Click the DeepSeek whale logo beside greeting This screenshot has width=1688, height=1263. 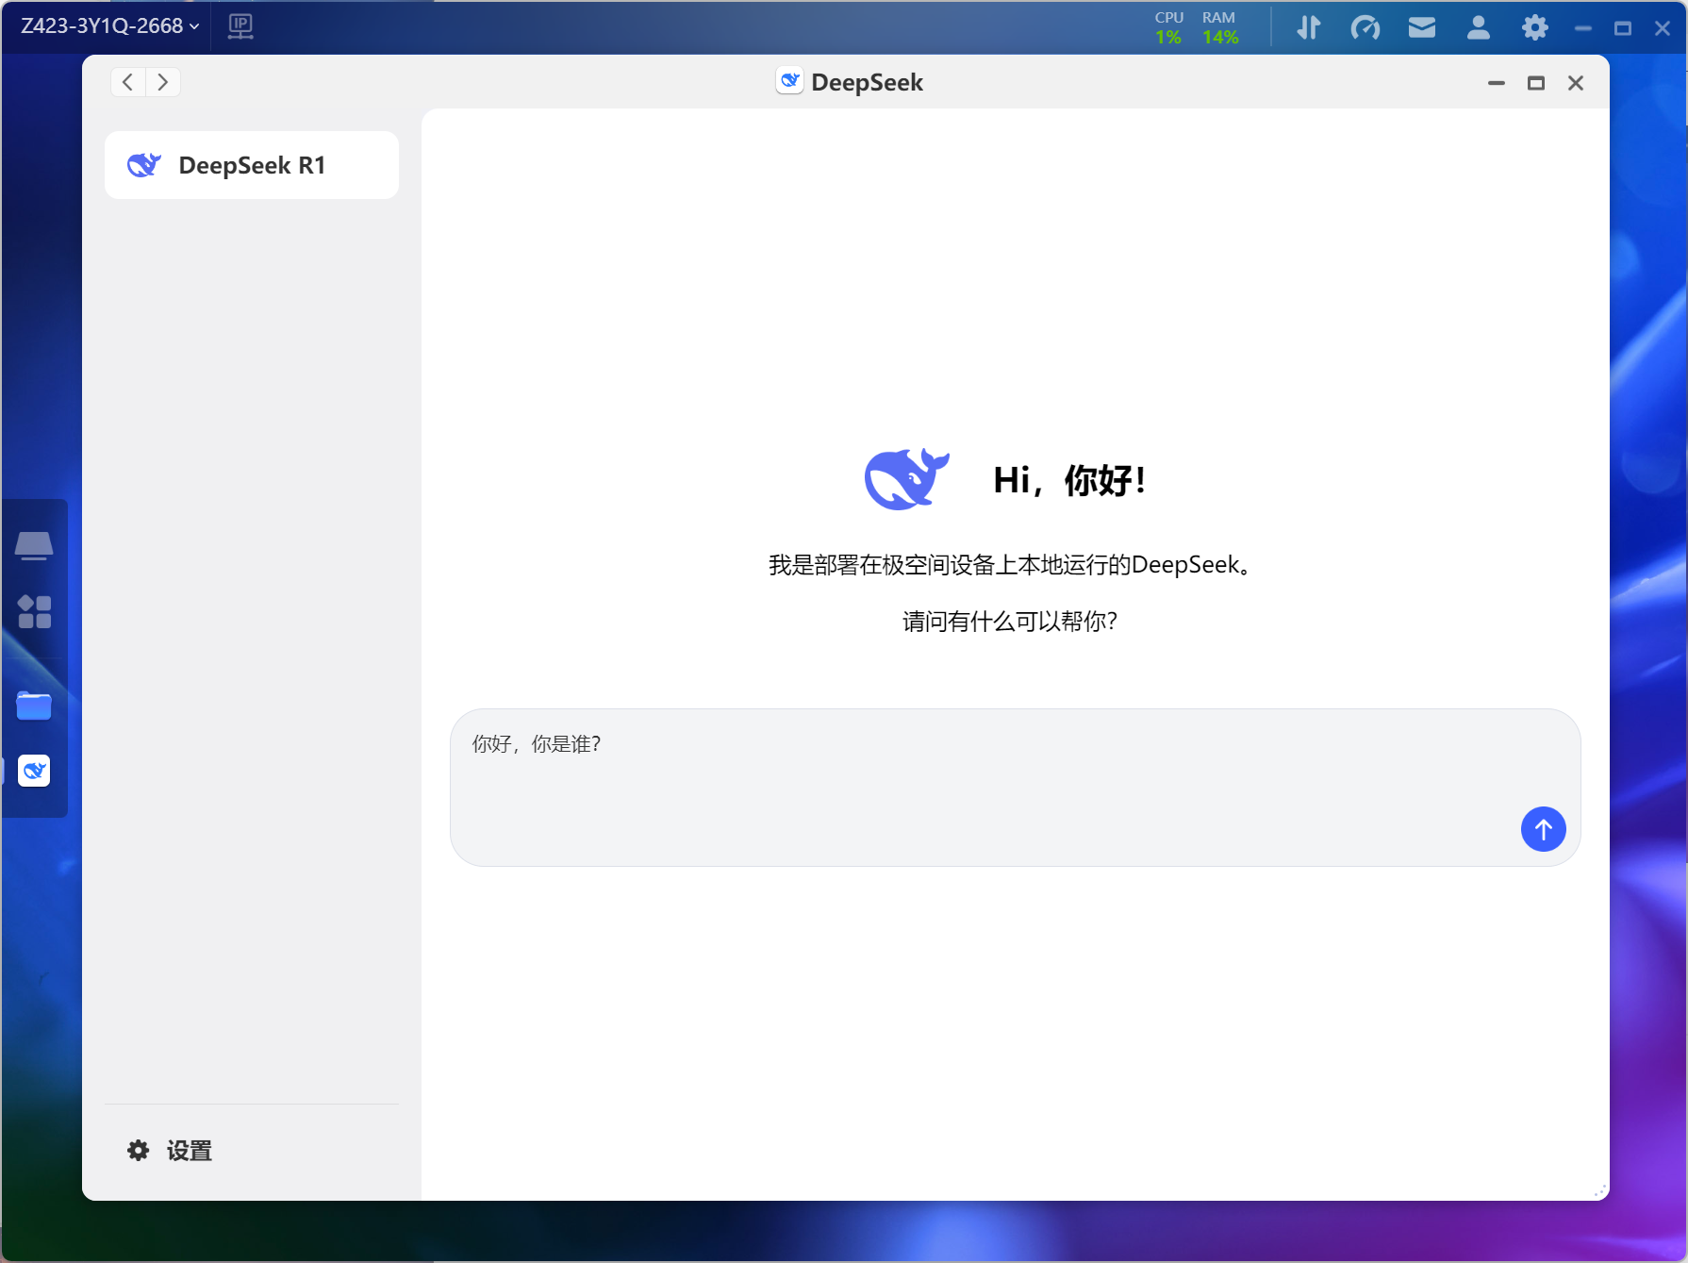[x=906, y=479]
